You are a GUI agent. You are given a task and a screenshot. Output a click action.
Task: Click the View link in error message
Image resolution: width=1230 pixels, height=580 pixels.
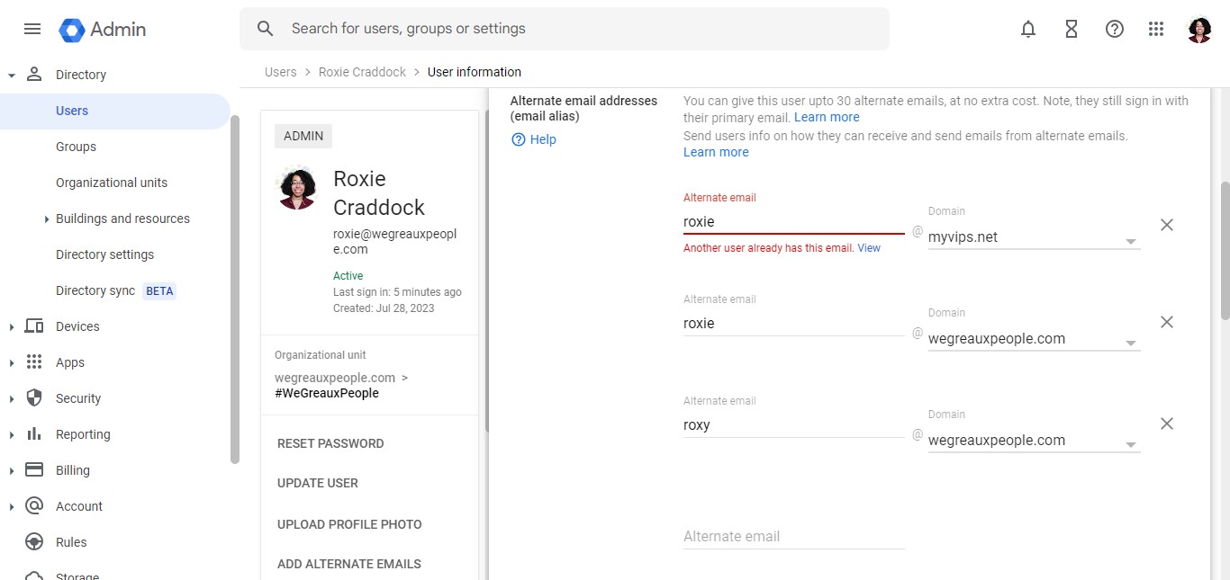click(869, 248)
